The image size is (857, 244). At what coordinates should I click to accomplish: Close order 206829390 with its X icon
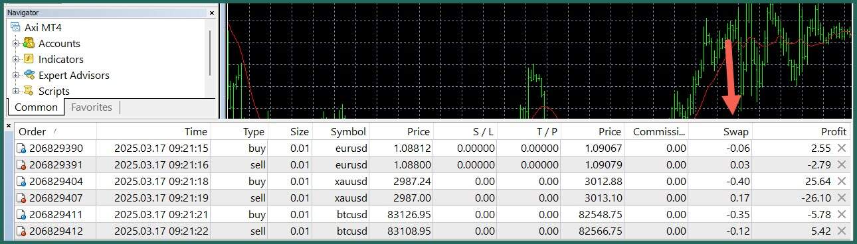[x=842, y=148]
